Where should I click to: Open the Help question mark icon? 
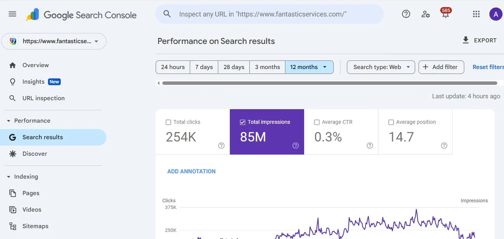click(406, 14)
